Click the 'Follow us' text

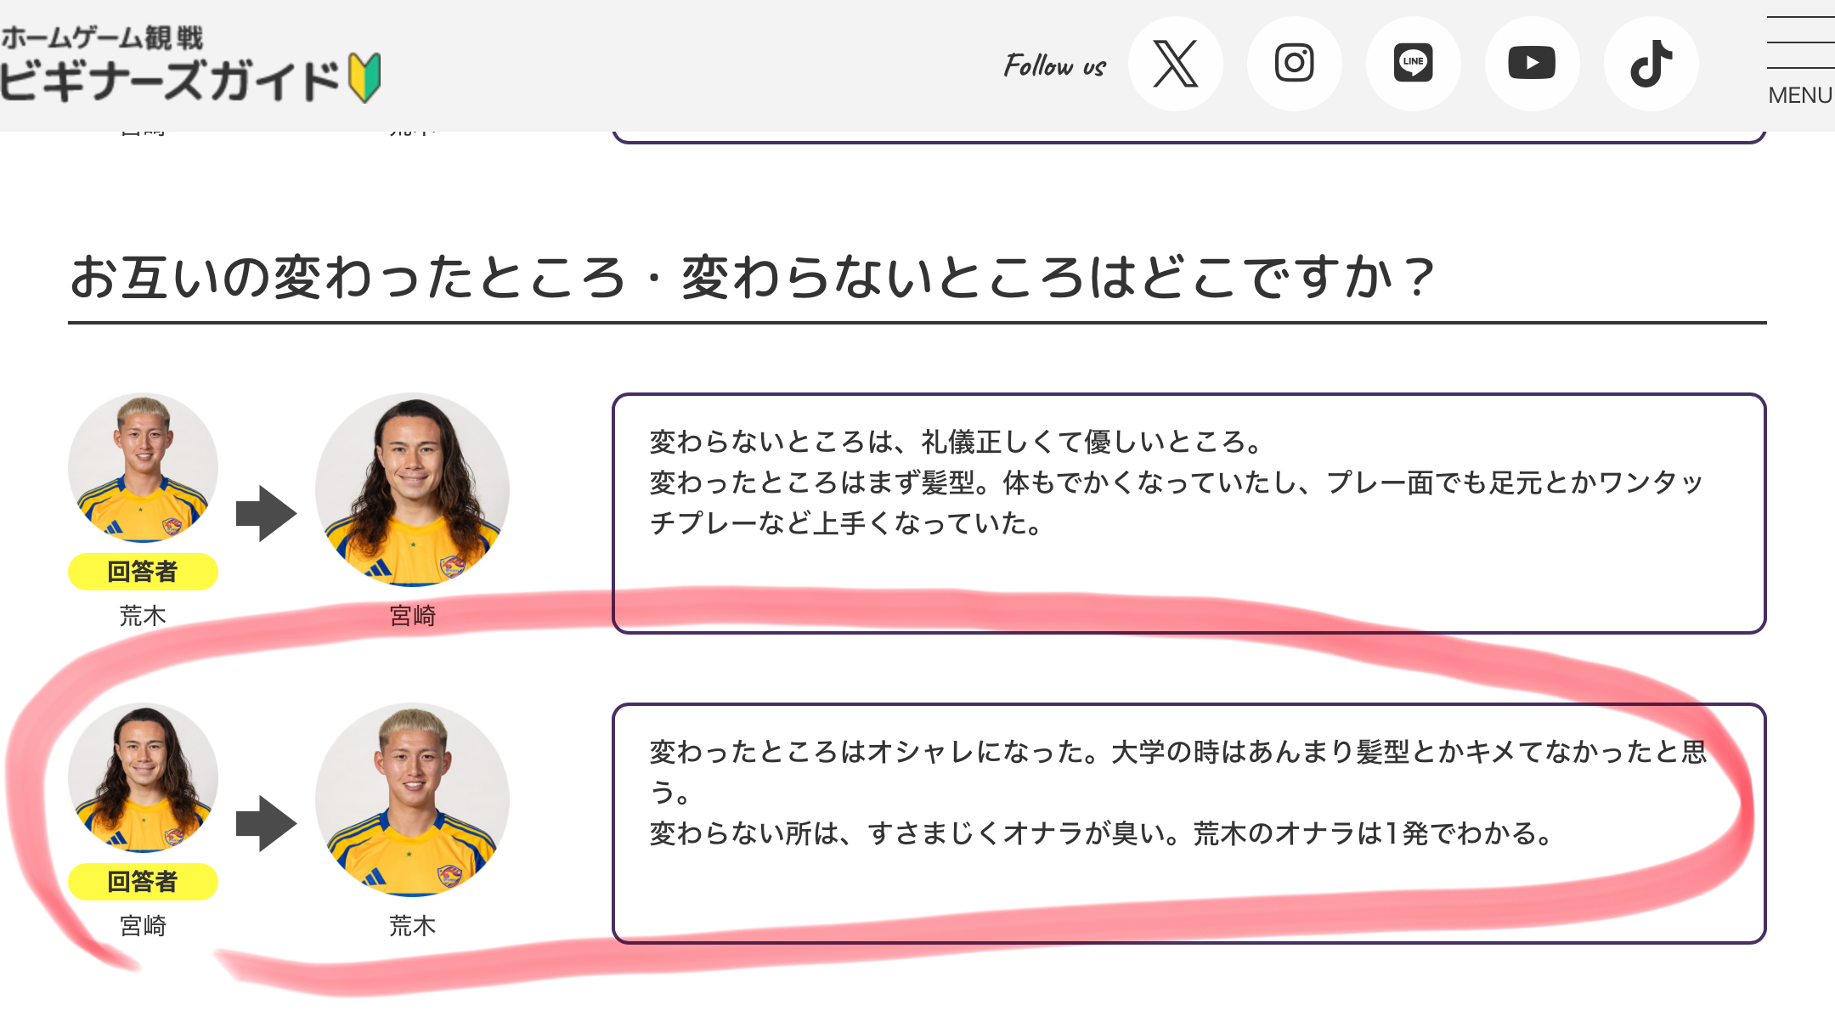coord(1055,65)
